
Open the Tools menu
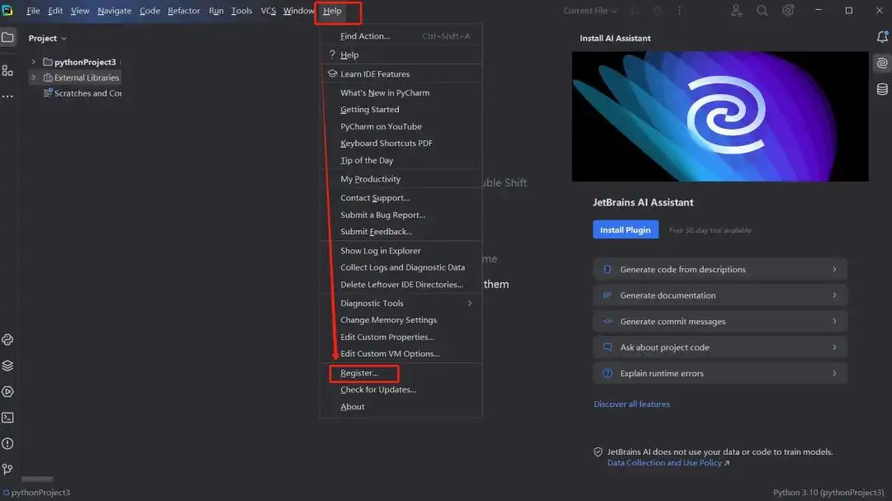pyautogui.click(x=242, y=11)
